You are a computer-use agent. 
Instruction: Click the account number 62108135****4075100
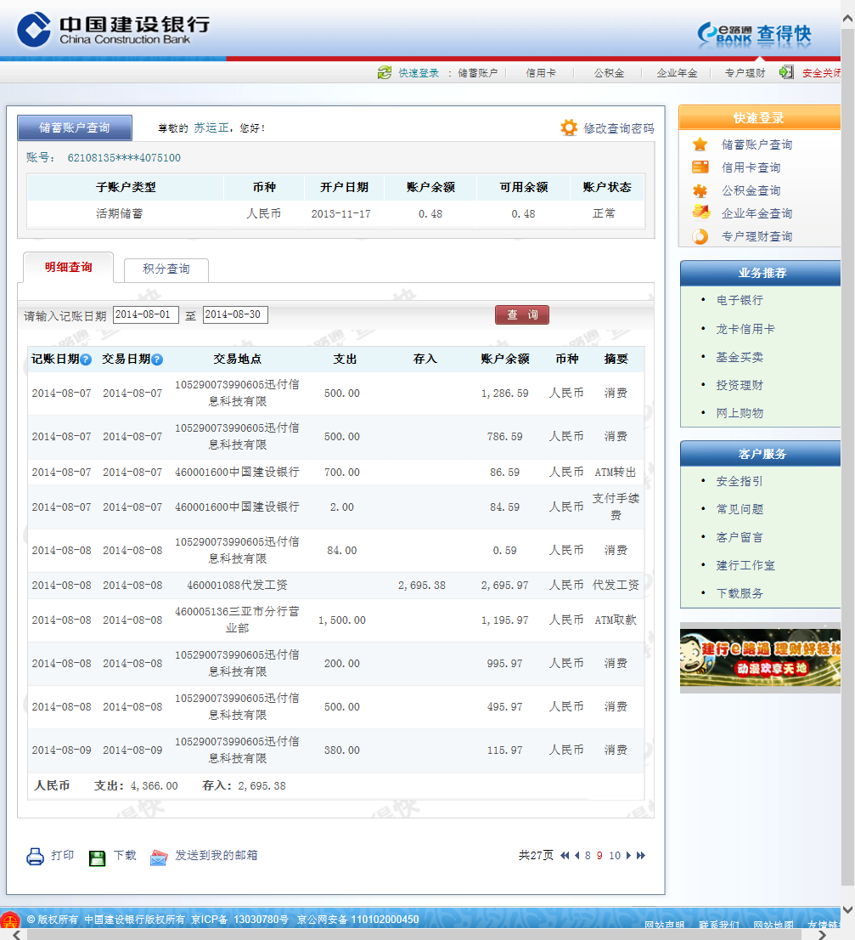[124, 158]
